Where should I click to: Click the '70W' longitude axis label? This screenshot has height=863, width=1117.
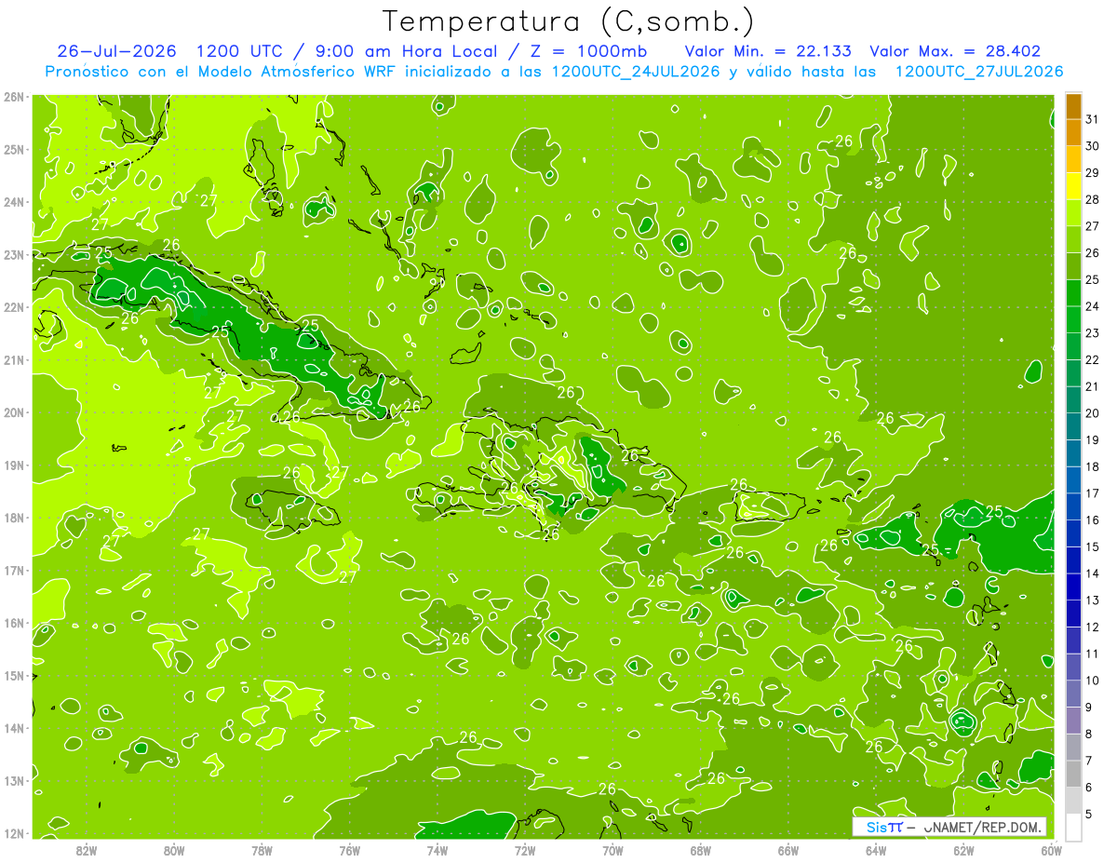(x=612, y=850)
